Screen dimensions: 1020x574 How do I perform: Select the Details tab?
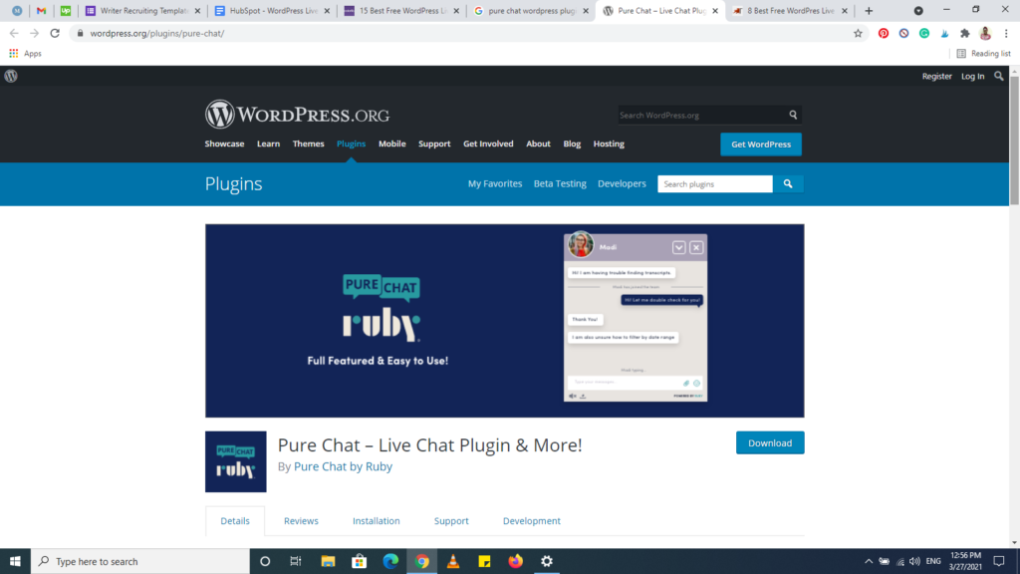pos(235,520)
